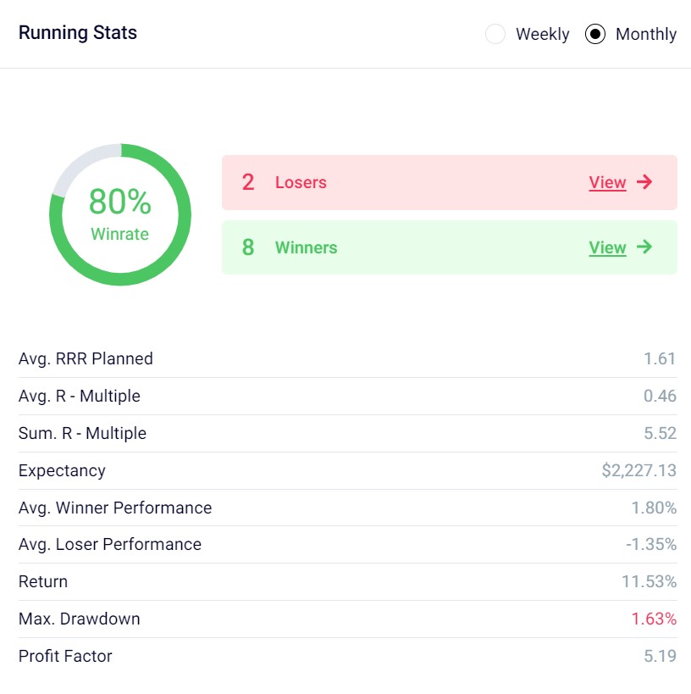
Task: Click the '8 Winners' label
Action: tap(290, 247)
